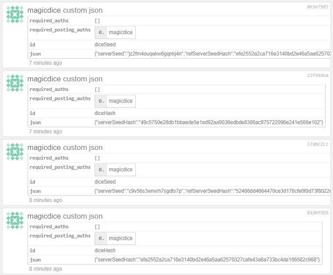Click the magicdice avatar of transaction 0e3e79d7
The height and width of the screenshot is (275, 333).
point(15,14)
